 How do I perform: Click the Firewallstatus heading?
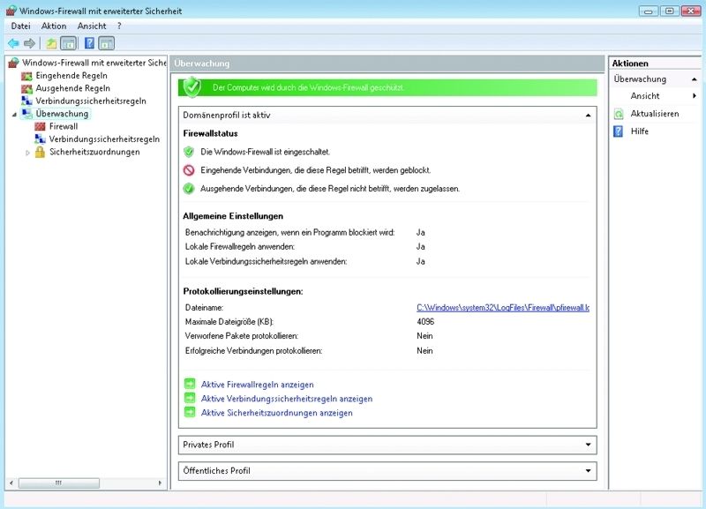[x=210, y=133]
